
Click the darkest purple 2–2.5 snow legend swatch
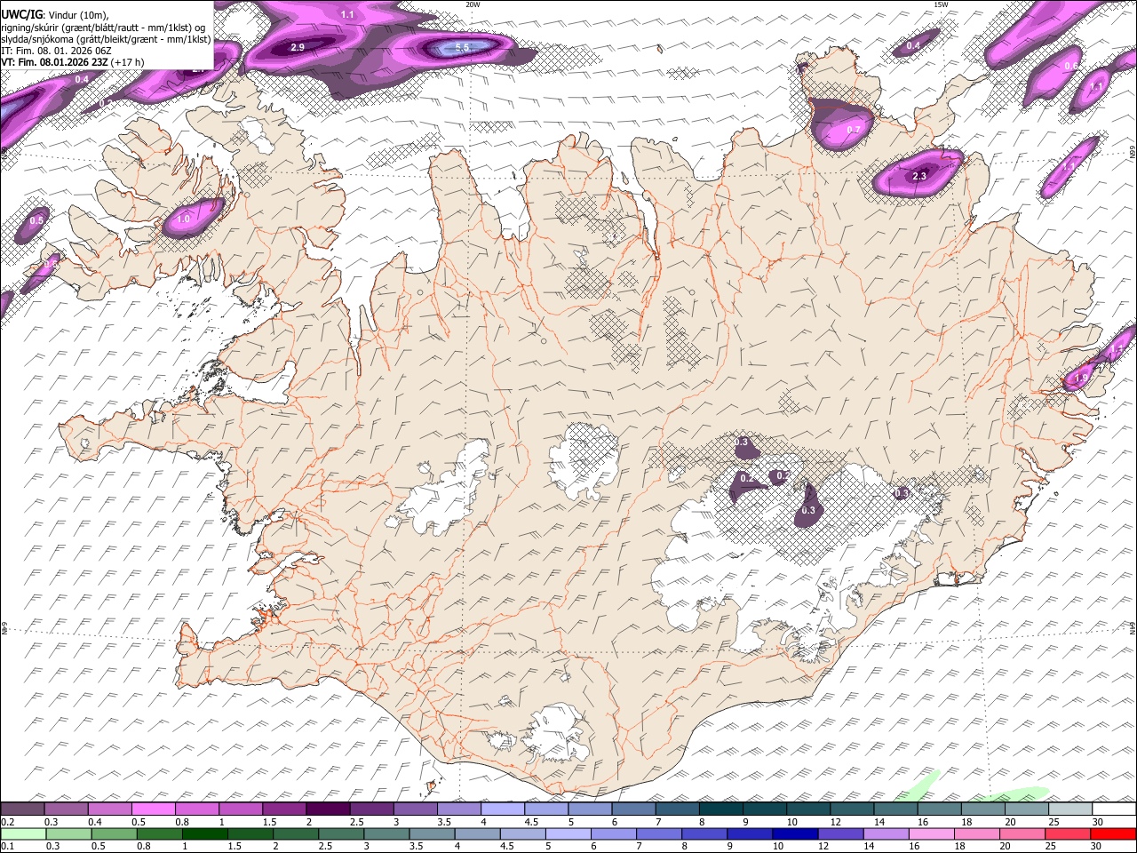pyautogui.click(x=329, y=809)
